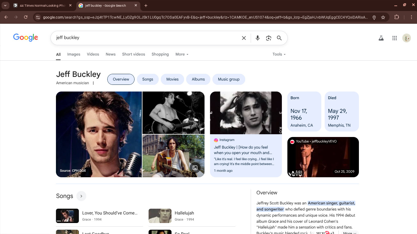Click the magnifier search button
This screenshot has width=417, height=234.
pos(279,38)
